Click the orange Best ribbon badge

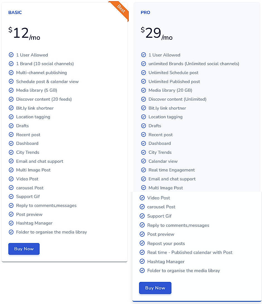[x=120, y=10]
